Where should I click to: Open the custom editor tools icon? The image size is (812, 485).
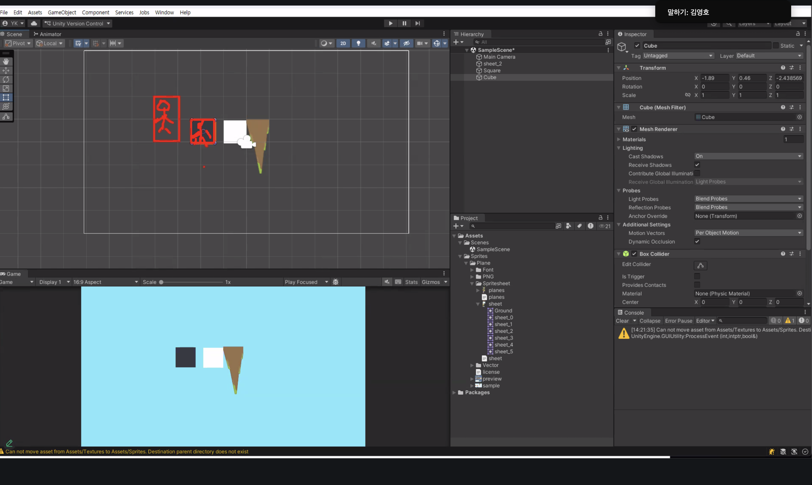click(x=6, y=117)
